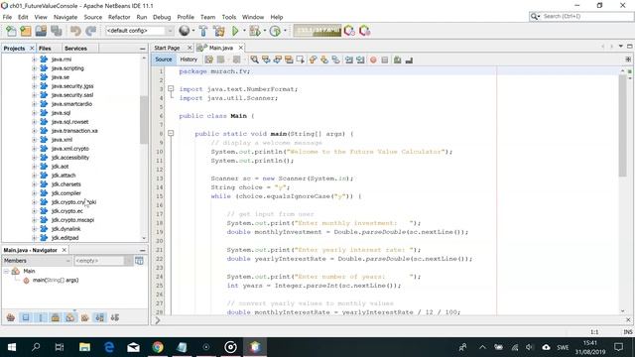The image size is (635, 357).
Task: Show History view of Main.java
Action: (189, 59)
